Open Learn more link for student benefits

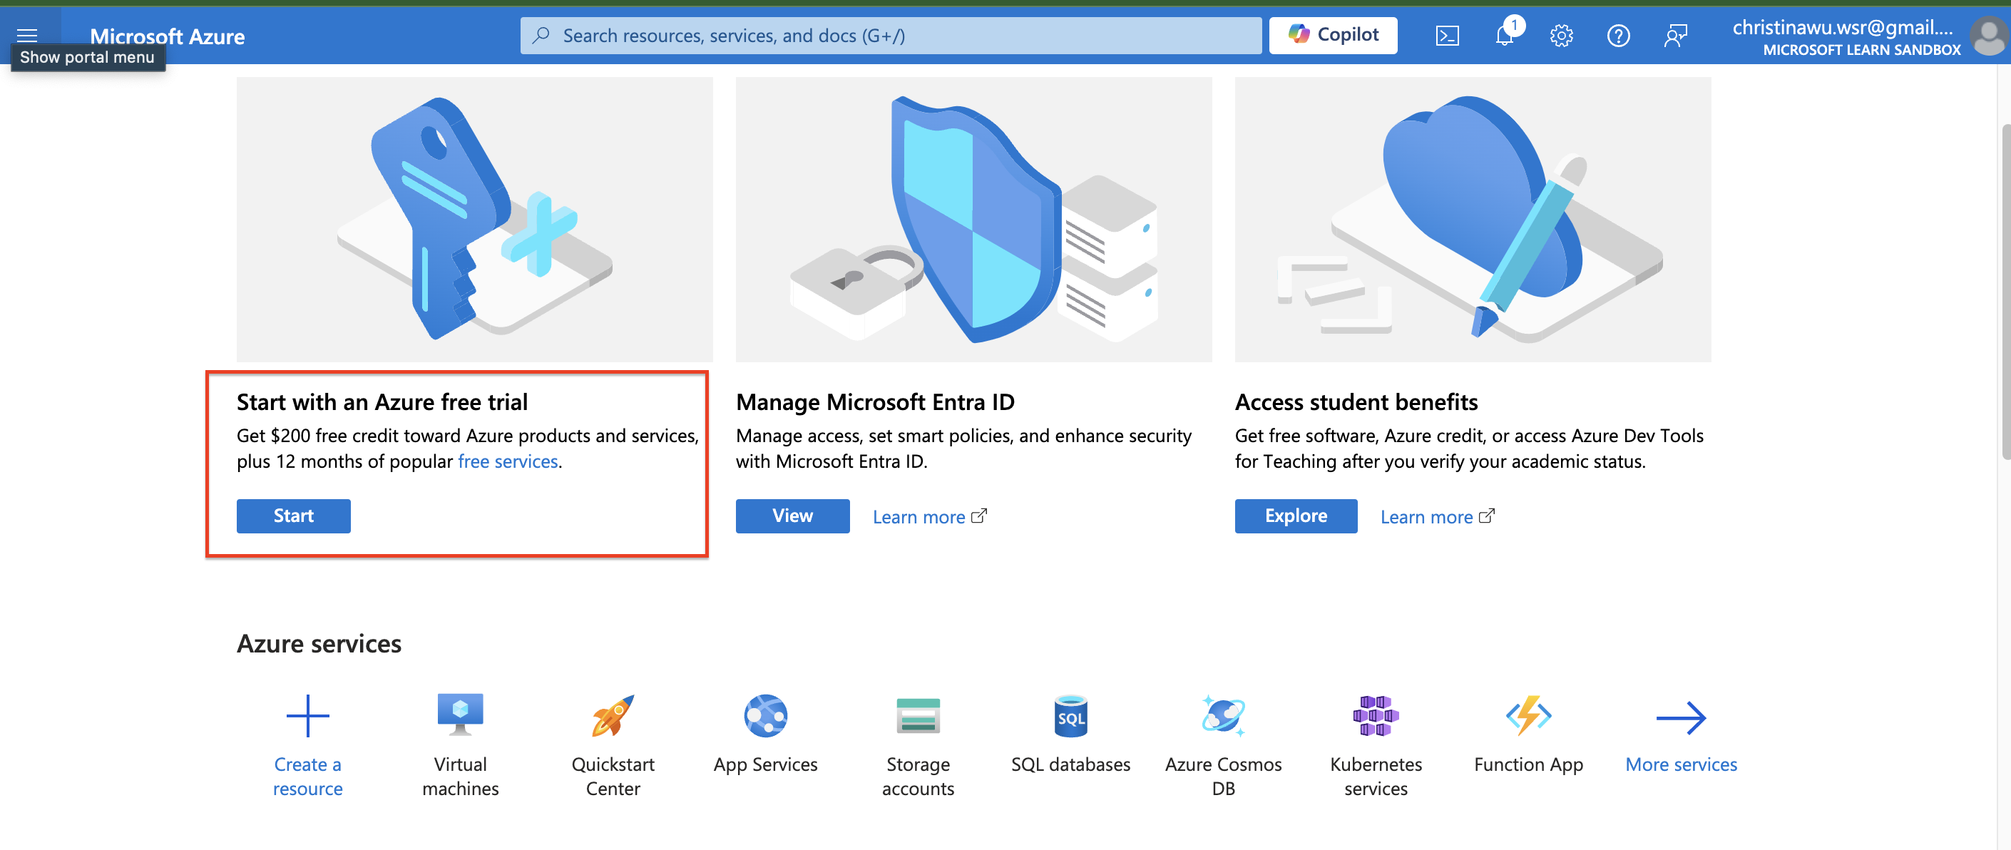point(1437,517)
